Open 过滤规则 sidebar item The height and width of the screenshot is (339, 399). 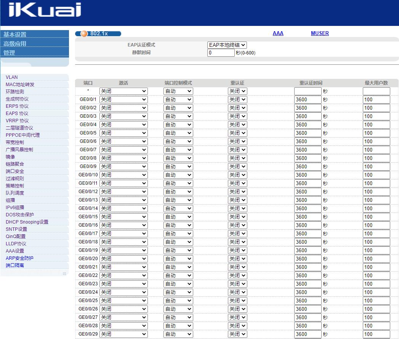pos(15,179)
